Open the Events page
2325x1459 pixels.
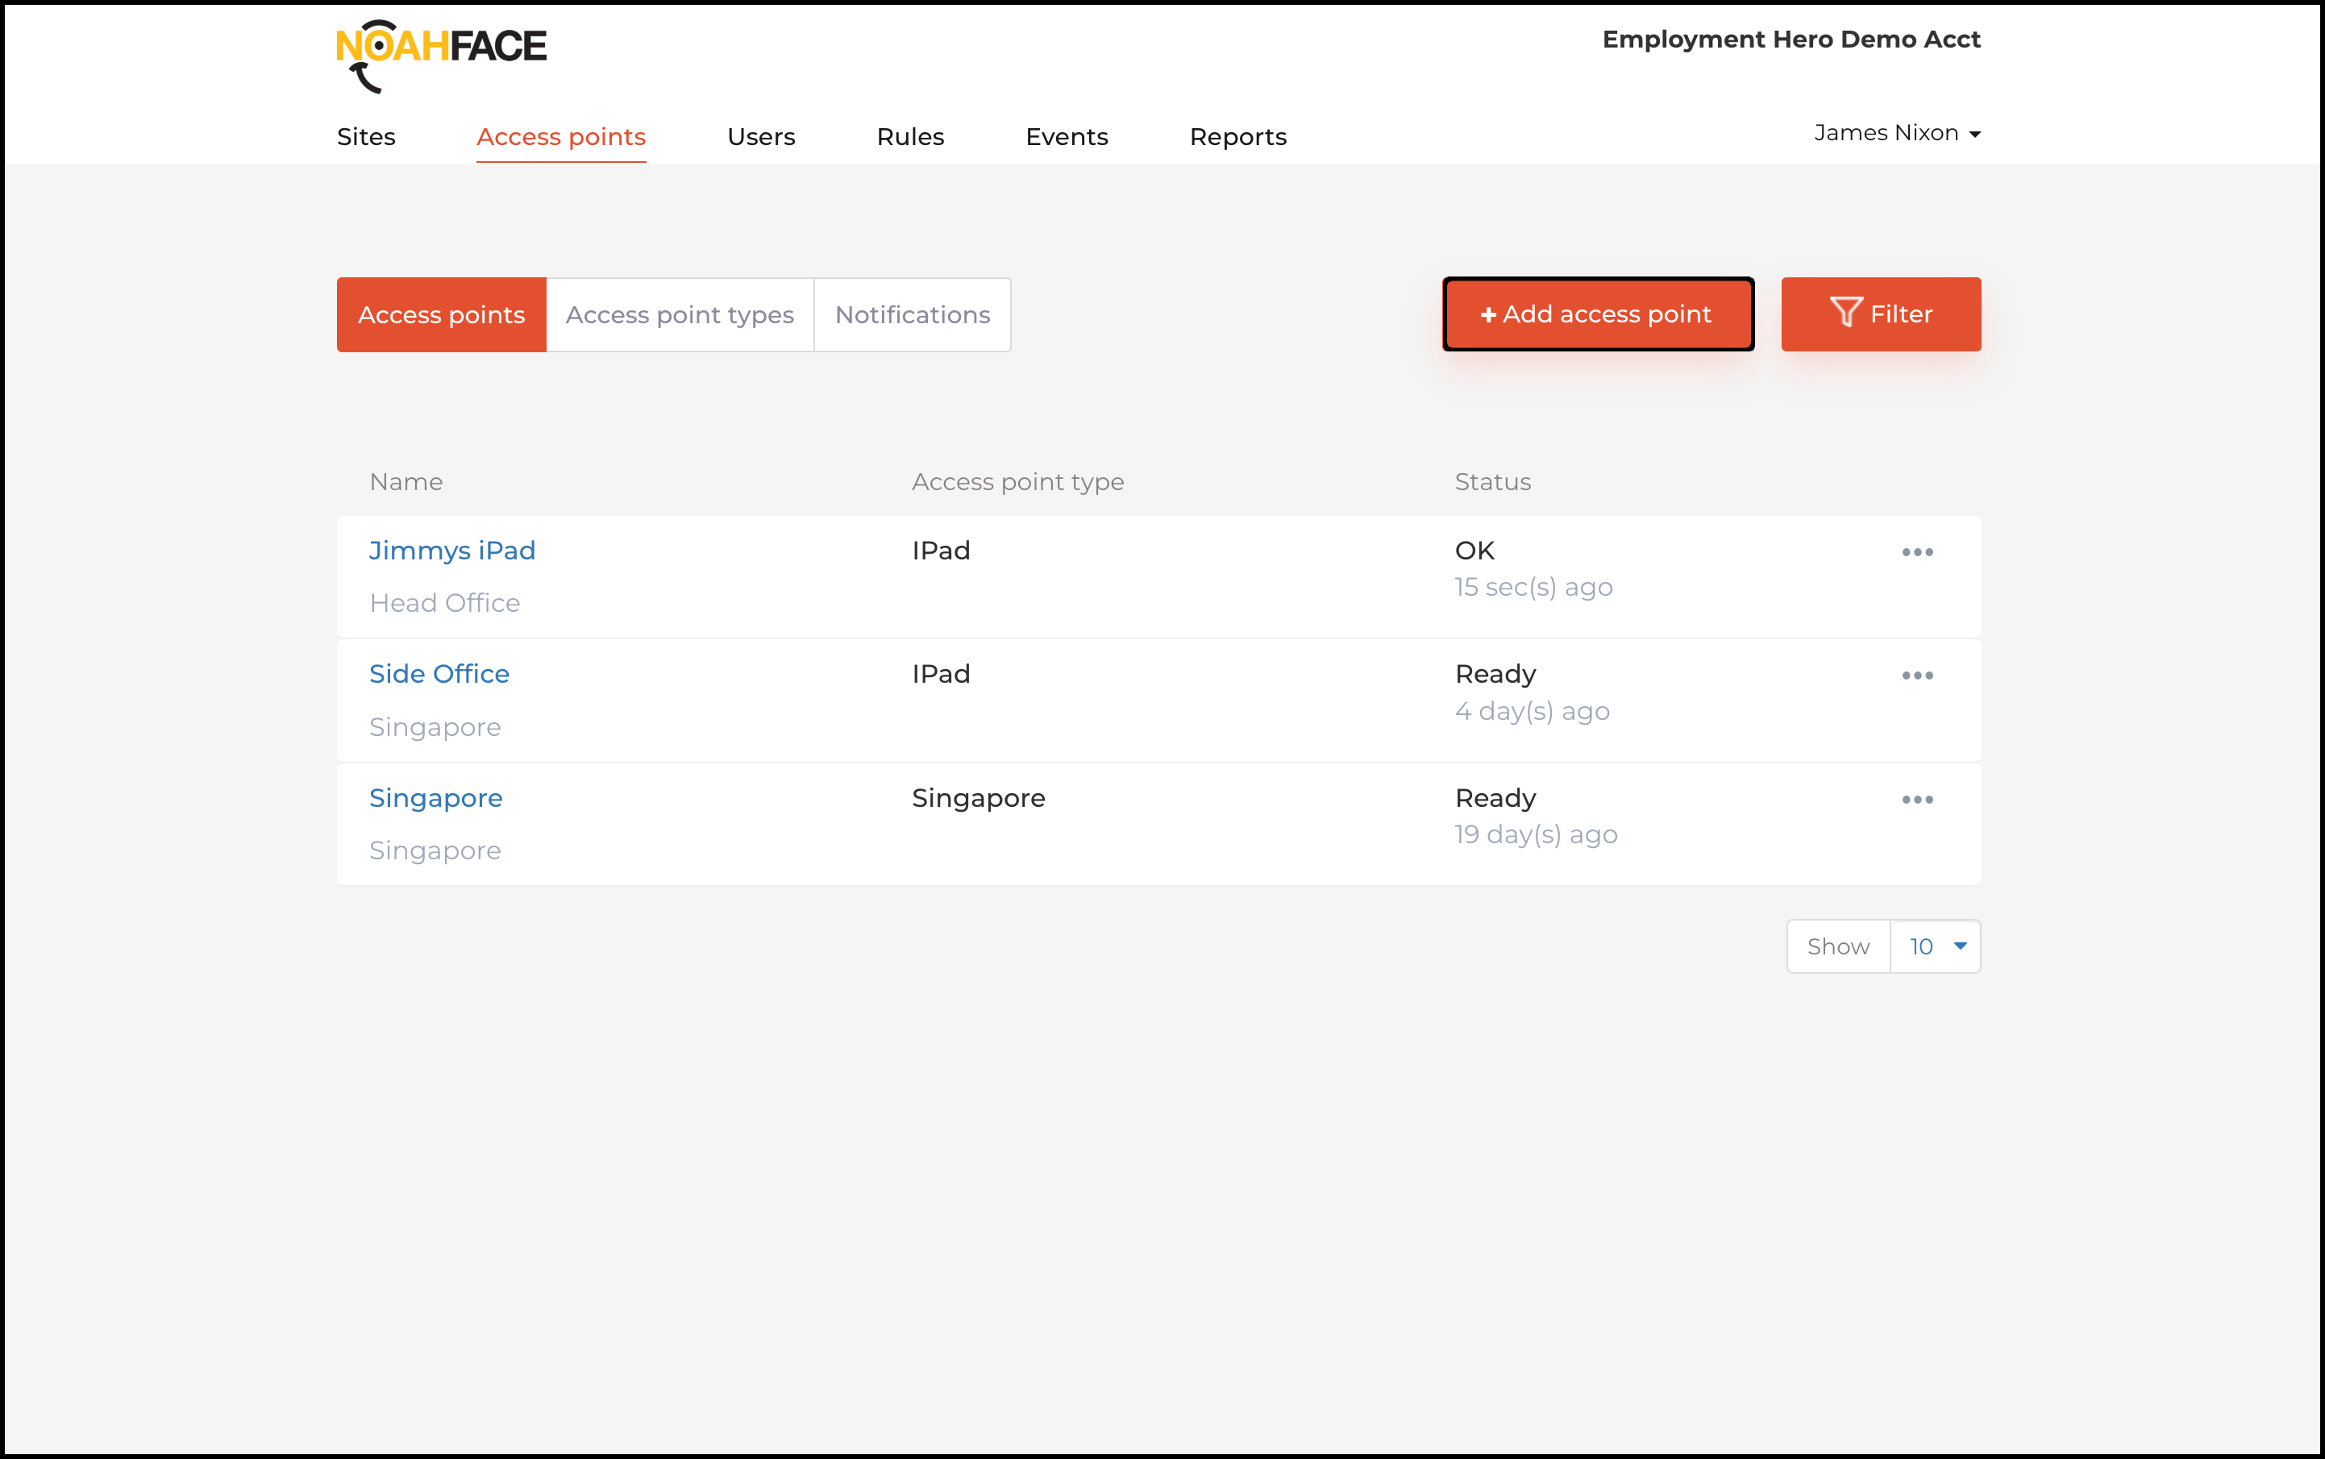(x=1067, y=137)
